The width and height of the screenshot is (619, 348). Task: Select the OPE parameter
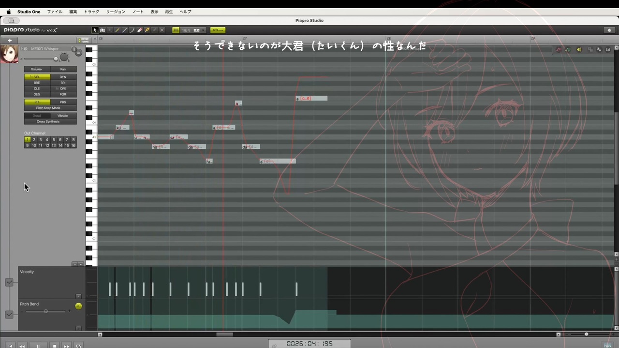tap(63, 88)
